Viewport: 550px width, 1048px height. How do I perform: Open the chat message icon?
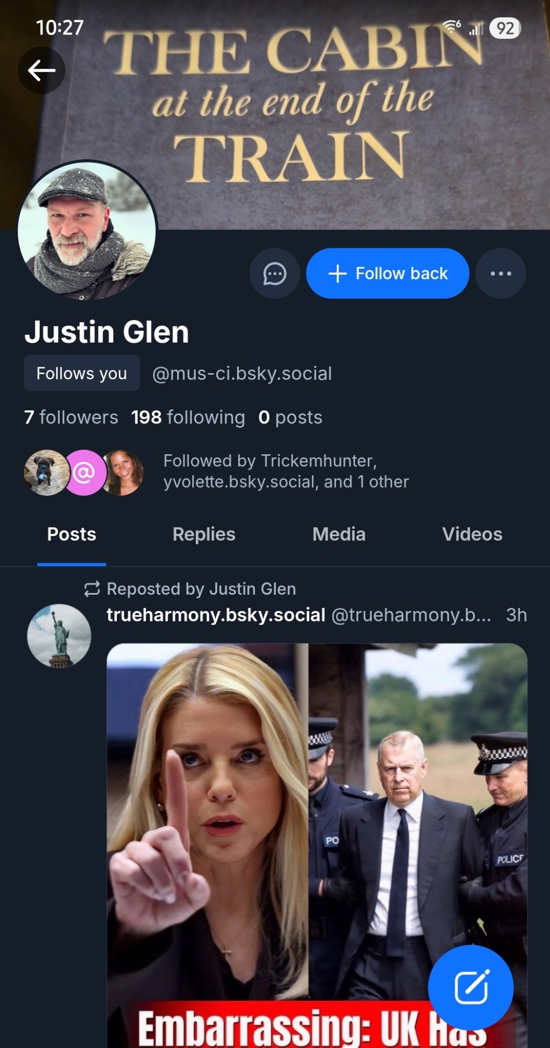[274, 274]
